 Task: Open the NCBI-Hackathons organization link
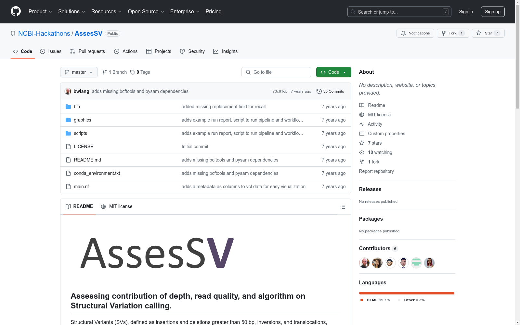44,33
